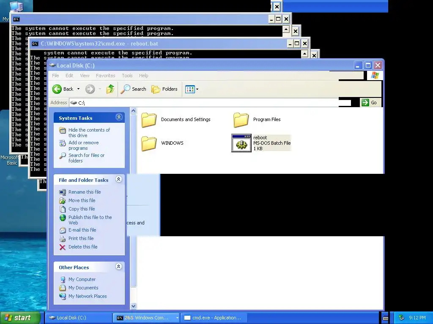Click Publish this file to the Web

coord(90,220)
